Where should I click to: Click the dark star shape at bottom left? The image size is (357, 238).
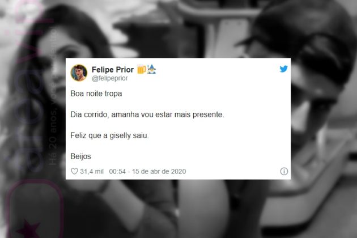[28, 228]
